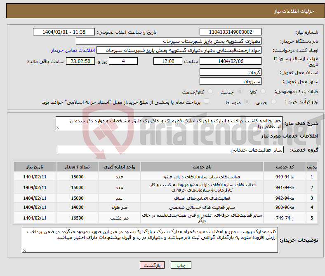Select the کالا/خدمت radio button
This screenshot has height=276, width=325.
tap(210, 91)
